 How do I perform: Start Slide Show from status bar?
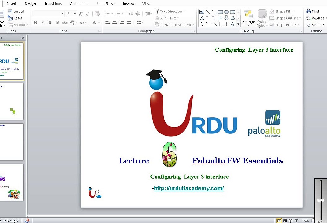296,221
